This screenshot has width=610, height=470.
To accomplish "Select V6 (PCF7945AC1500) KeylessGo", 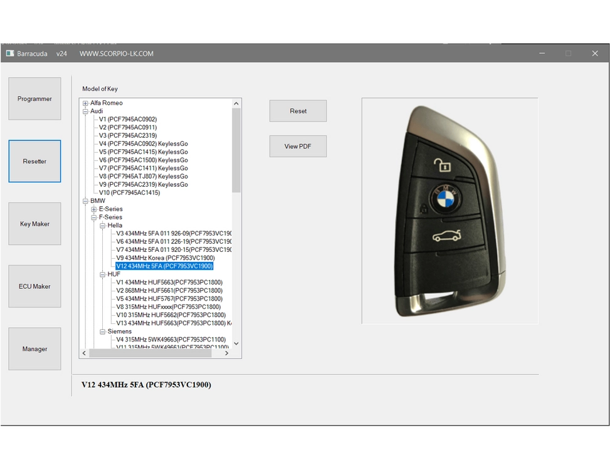I will [x=143, y=160].
